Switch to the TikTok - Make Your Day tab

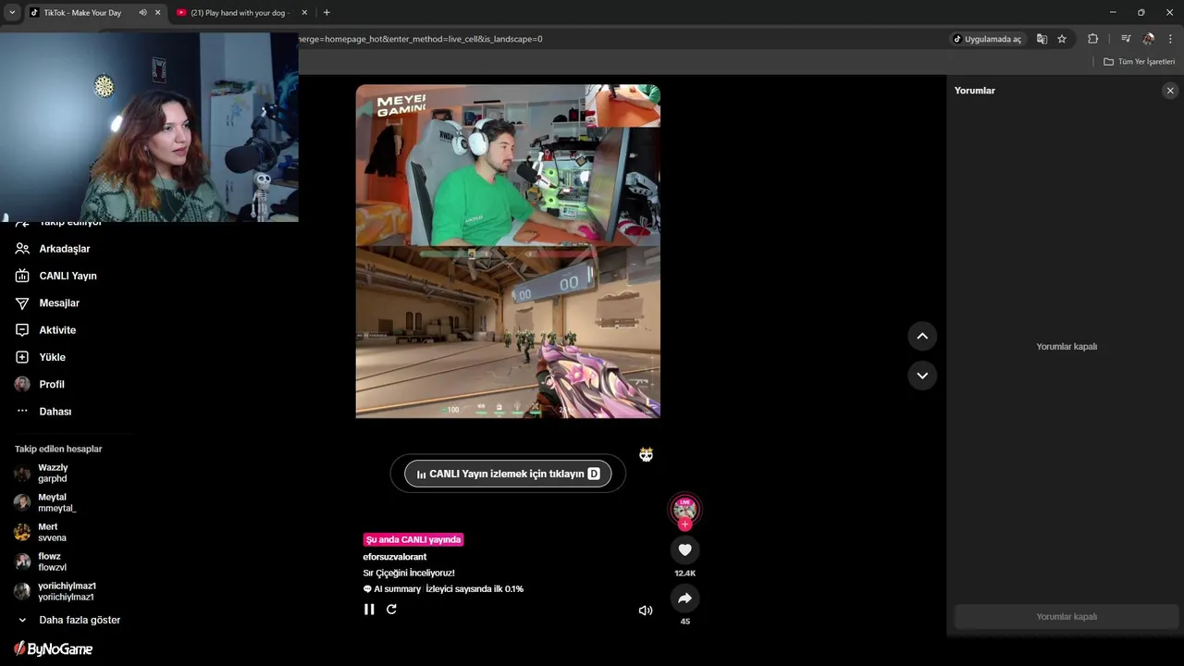click(x=81, y=13)
